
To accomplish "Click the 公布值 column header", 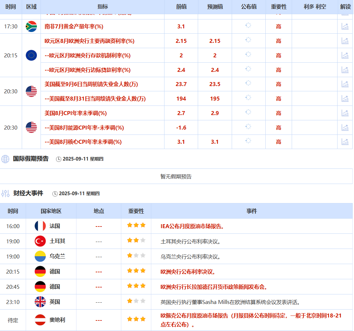I will 249,7.
